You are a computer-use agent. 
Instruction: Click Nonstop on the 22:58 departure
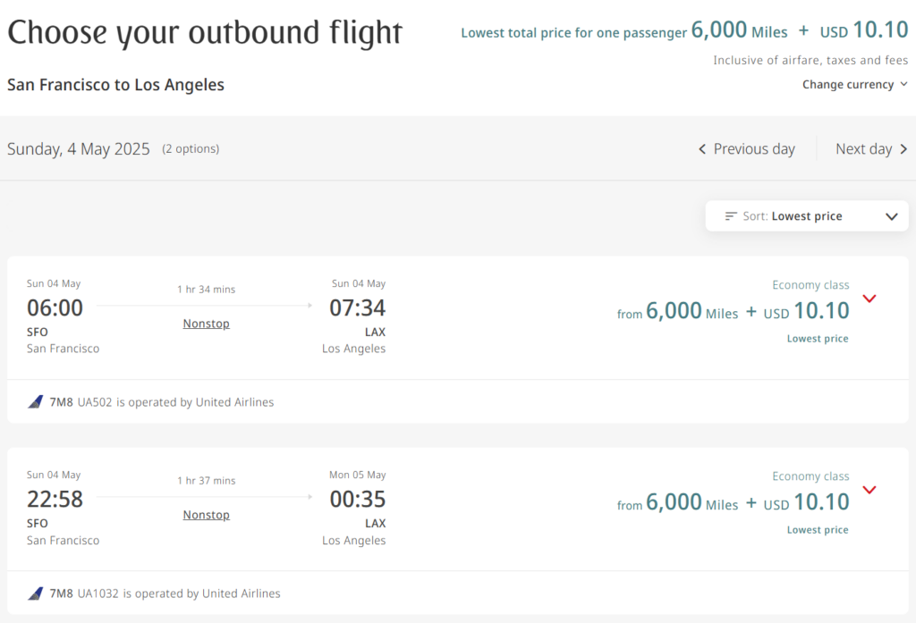[x=206, y=514]
